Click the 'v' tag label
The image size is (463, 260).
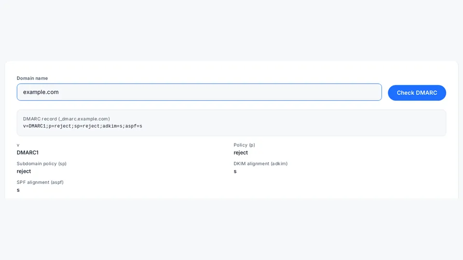[x=18, y=145]
